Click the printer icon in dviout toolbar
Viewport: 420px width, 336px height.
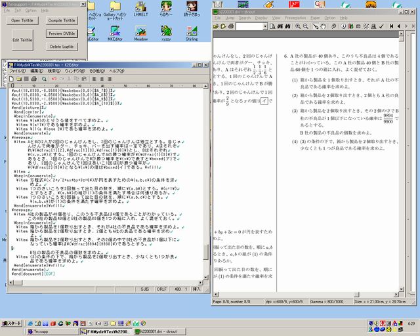(231, 26)
